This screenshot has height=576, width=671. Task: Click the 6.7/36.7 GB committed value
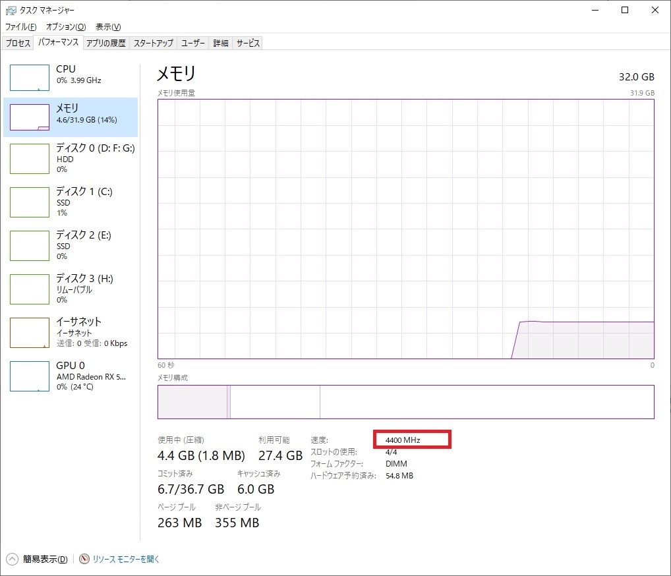[x=191, y=489]
